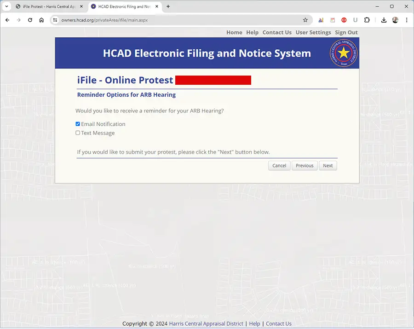Uncheck the Email Notification checkbox

[78, 124]
